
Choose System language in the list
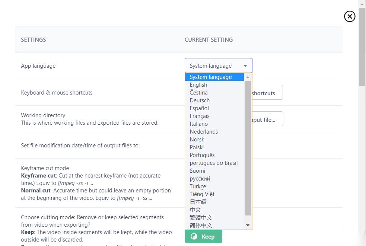214,77
